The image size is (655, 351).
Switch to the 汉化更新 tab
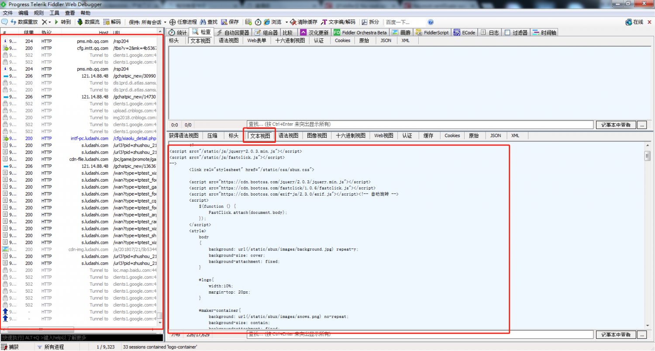(314, 33)
